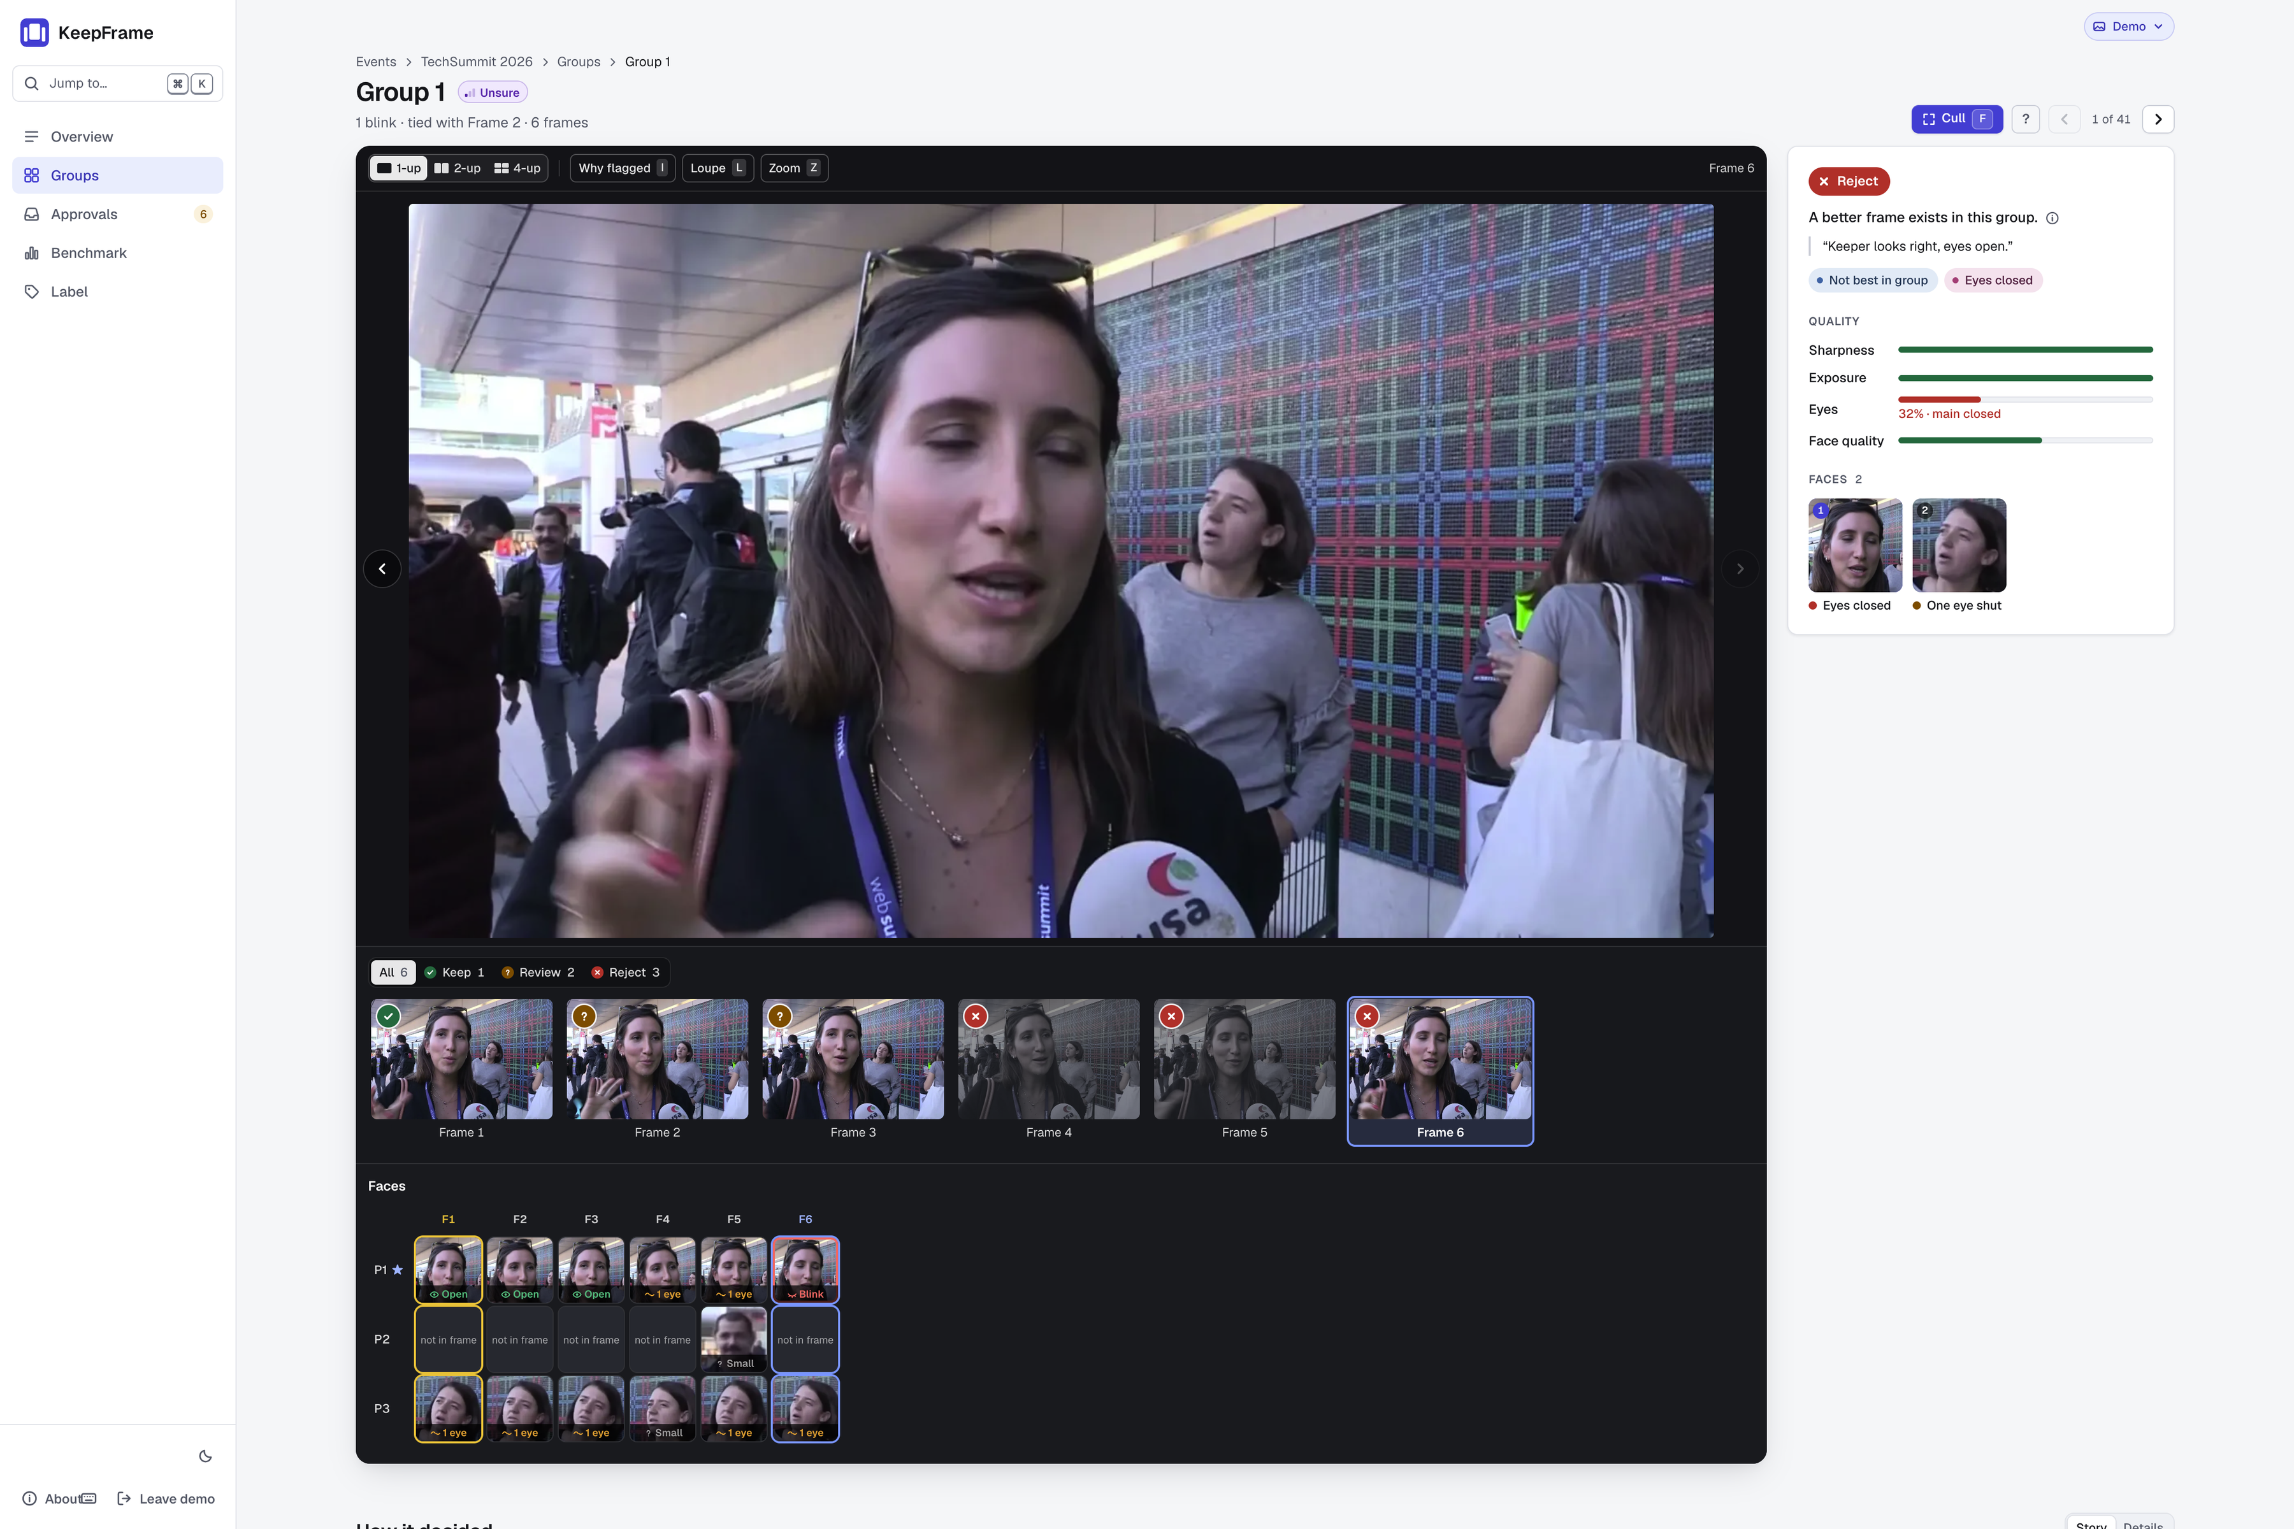Toggle dark mode with the moon icon
Image resolution: width=2294 pixels, height=1529 pixels.
coord(205,1456)
